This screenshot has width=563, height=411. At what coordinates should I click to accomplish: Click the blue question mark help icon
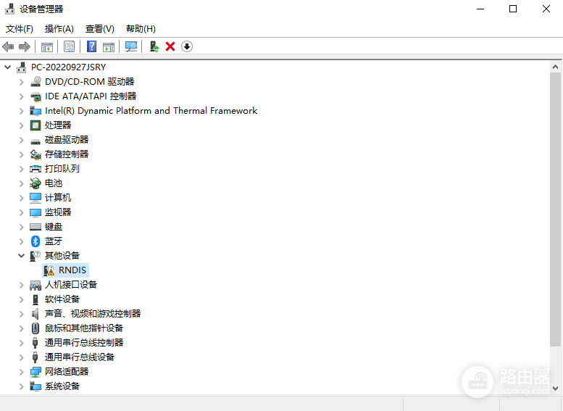[x=91, y=46]
